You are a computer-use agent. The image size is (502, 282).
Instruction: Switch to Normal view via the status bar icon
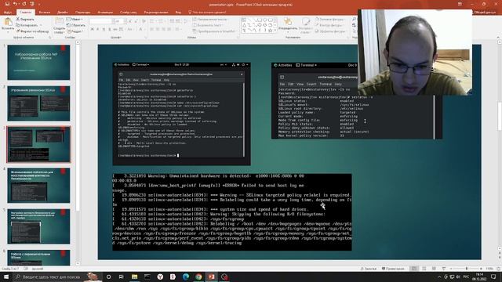point(414,269)
